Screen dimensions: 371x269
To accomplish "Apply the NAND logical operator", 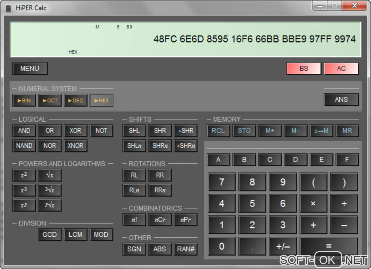I will coord(24,146).
